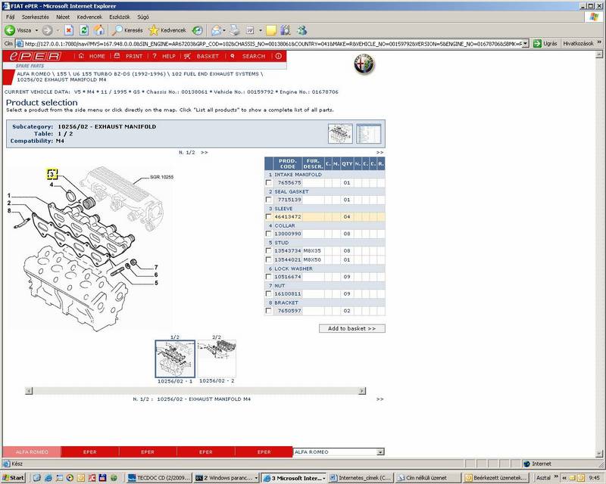Click the address URL field

click(x=273, y=44)
